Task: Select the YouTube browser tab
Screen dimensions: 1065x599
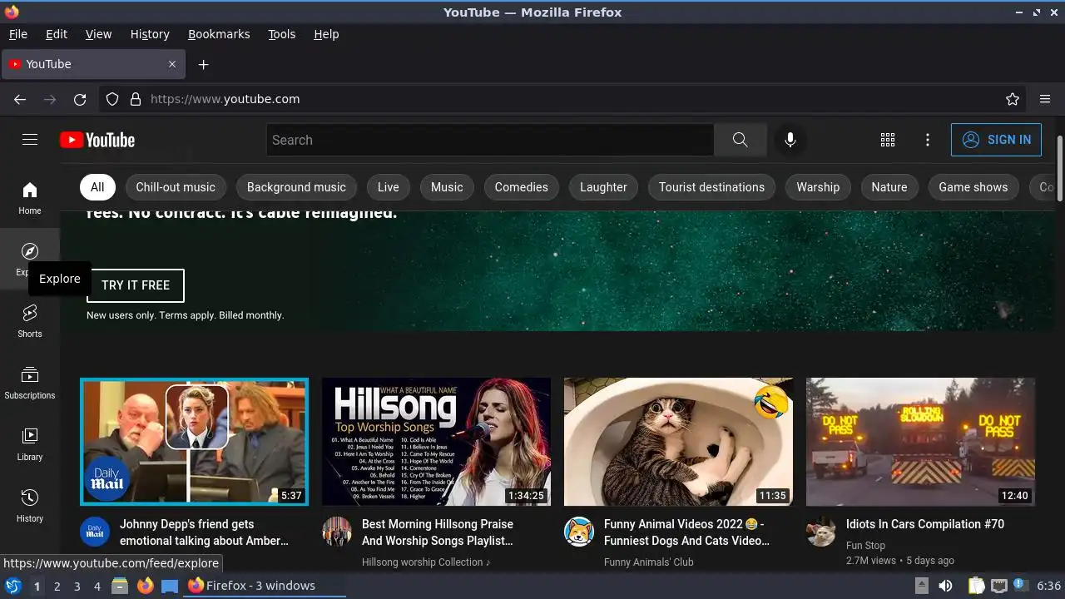Action: coord(93,64)
